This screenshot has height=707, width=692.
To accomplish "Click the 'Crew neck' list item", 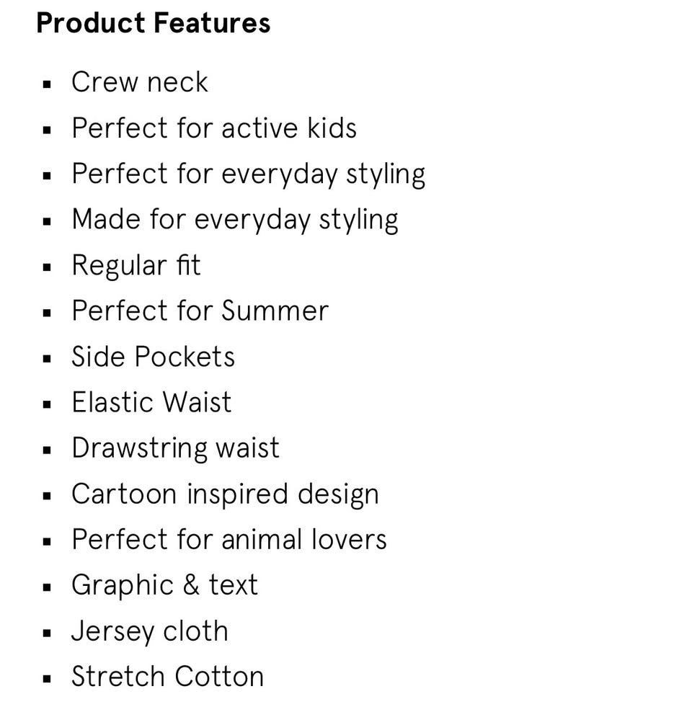I will [139, 82].
